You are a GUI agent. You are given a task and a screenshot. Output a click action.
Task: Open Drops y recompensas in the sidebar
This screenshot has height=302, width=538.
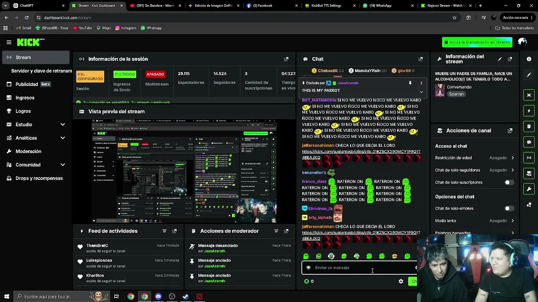(x=35, y=178)
